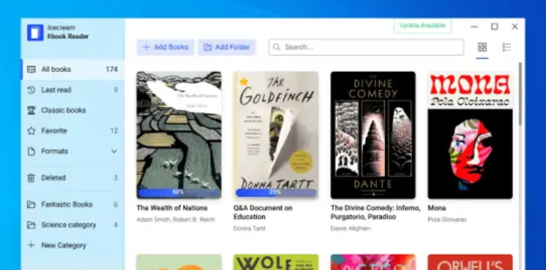The height and width of the screenshot is (270, 546).
Task: Open the Wolf book cover in second row
Action: (276, 262)
